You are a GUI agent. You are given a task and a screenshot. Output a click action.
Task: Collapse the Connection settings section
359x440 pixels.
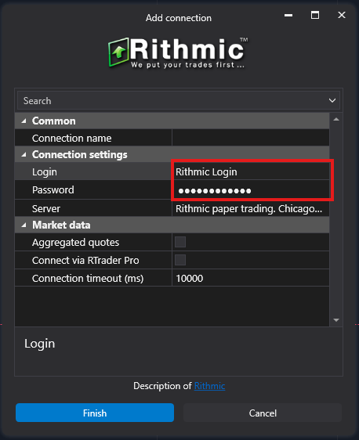coord(24,154)
